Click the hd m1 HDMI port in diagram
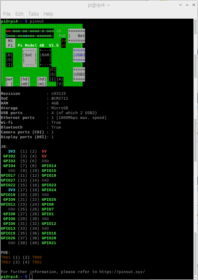This screenshot has width=198, height=280. pos(42,81)
